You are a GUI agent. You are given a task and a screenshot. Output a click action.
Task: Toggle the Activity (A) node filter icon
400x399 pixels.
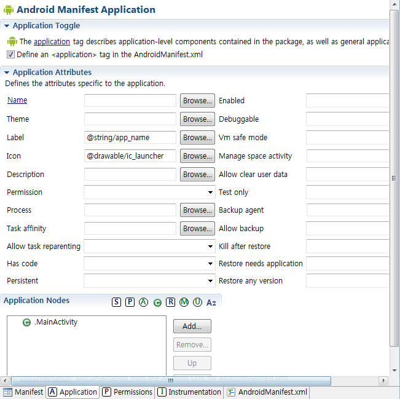tap(143, 302)
